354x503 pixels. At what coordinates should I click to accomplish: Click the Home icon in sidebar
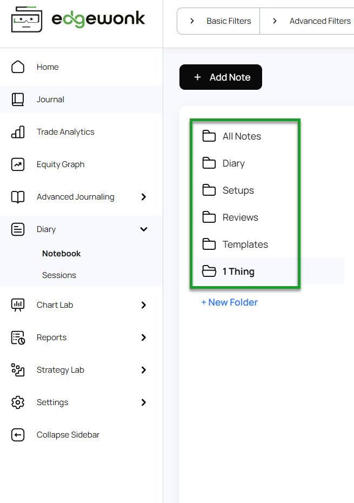[18, 67]
